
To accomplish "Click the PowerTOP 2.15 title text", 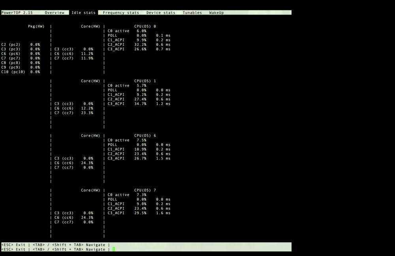I will click(x=17, y=13).
